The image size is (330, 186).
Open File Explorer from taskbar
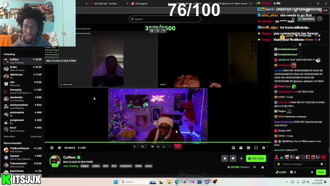click(x=169, y=182)
